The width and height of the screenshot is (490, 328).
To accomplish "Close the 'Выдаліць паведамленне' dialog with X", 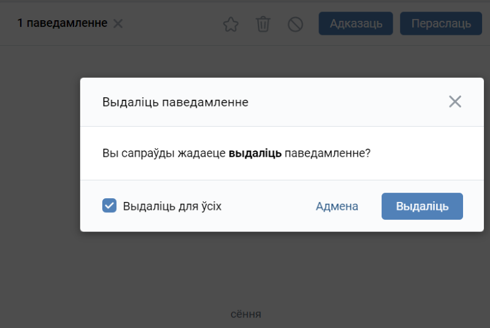I will click(454, 102).
